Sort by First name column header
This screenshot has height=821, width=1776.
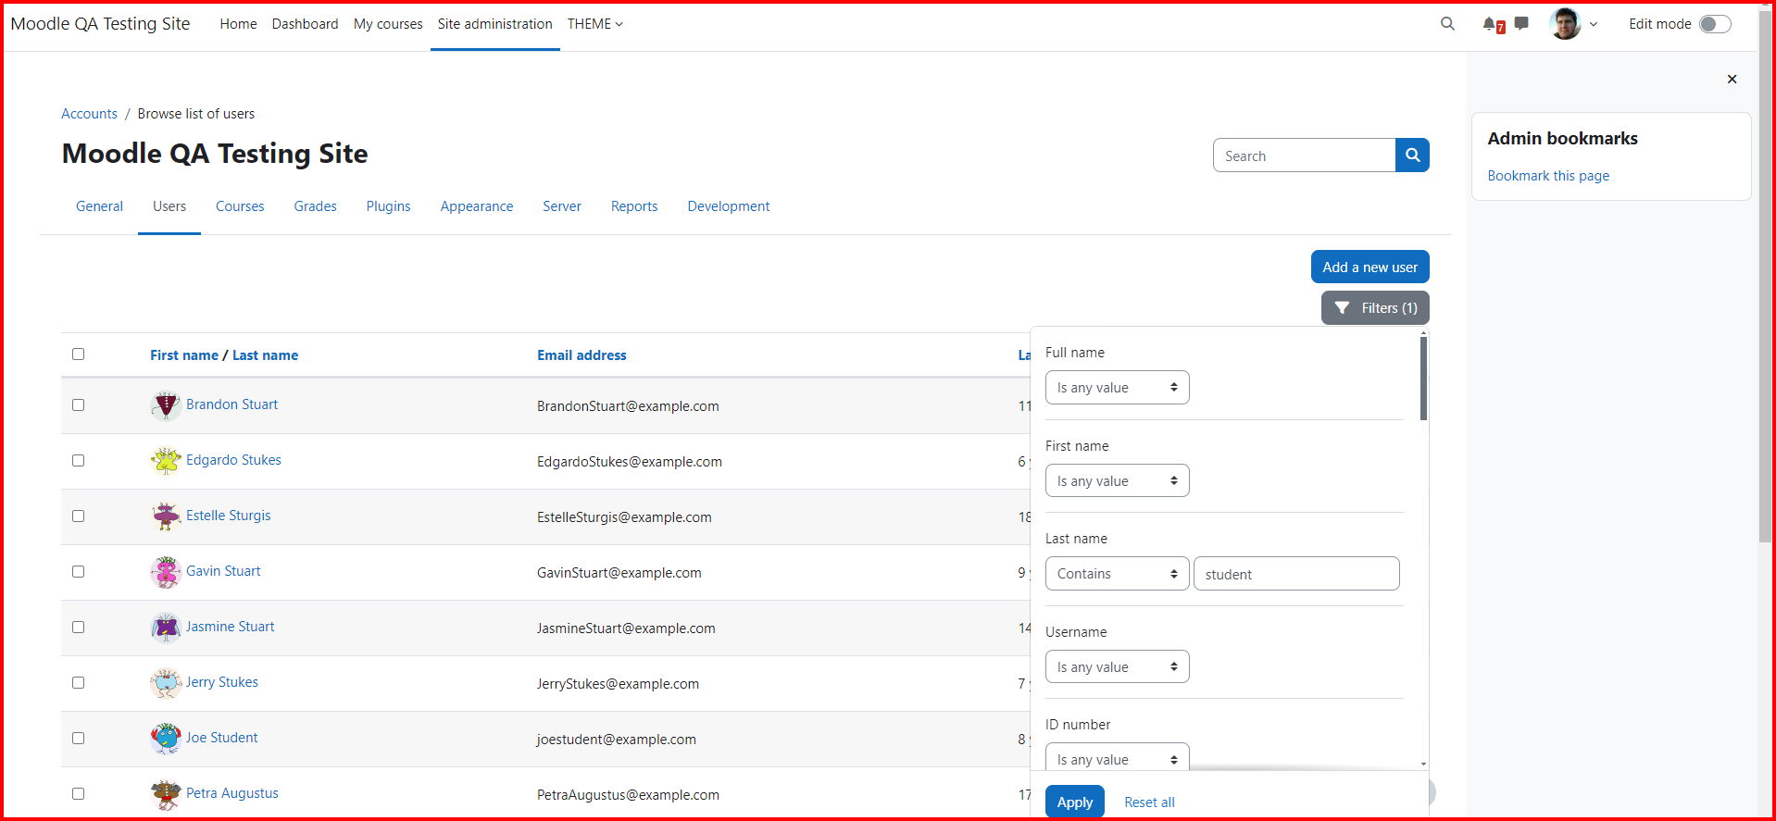[184, 355]
